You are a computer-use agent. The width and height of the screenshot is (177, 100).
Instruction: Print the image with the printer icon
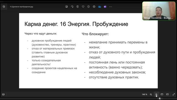tap(94, 7)
